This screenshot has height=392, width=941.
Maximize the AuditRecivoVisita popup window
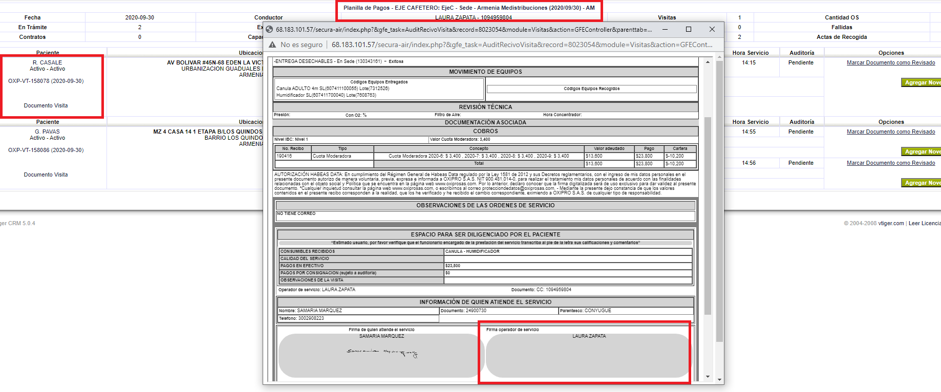[688, 29]
